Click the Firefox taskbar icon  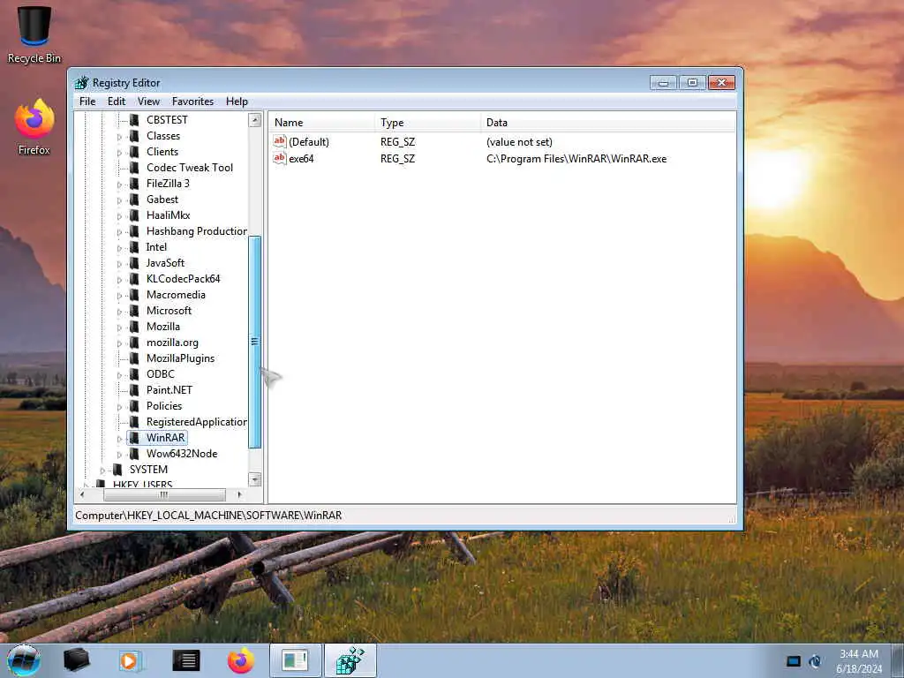point(241,660)
